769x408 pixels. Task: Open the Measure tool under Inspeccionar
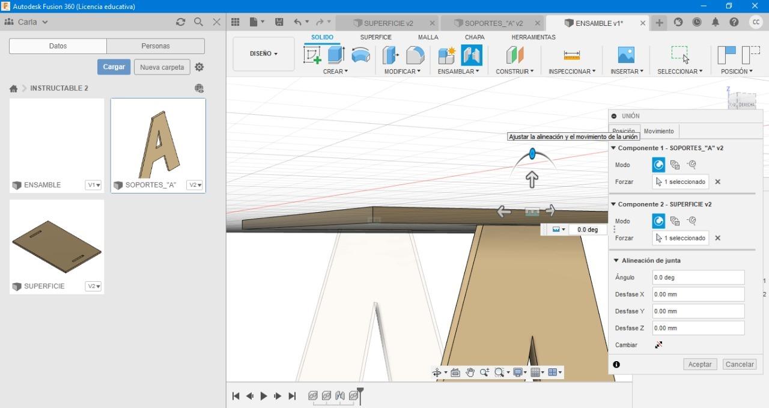571,55
